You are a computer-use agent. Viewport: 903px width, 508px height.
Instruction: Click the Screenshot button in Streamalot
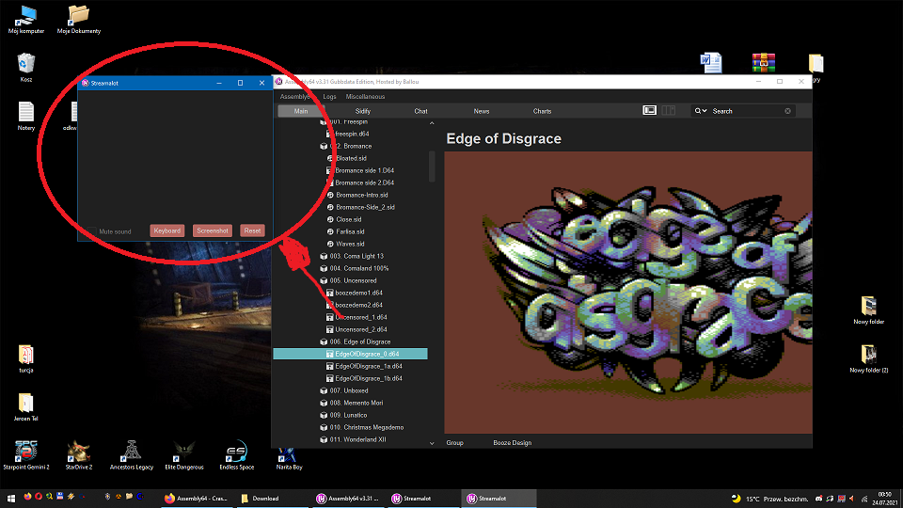213,230
